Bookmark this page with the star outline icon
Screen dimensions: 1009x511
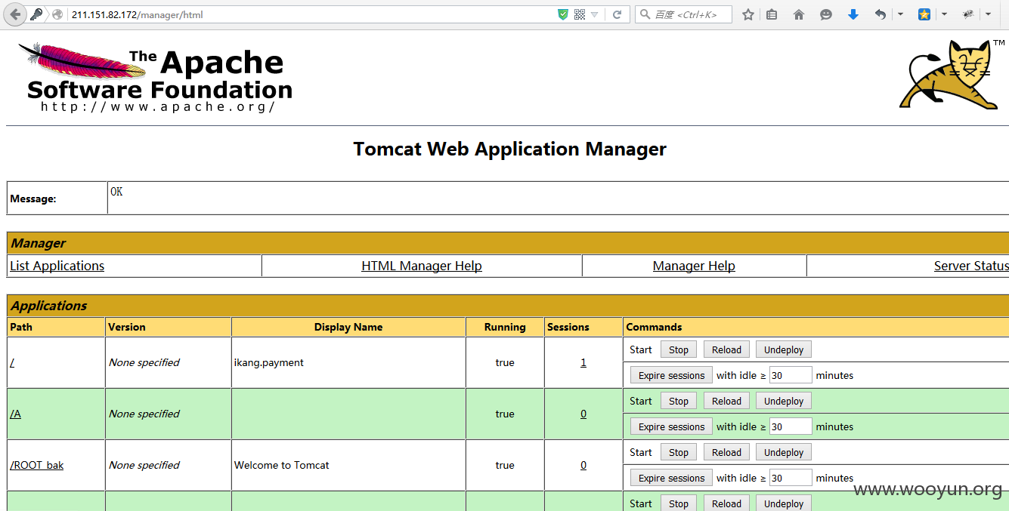click(x=748, y=14)
